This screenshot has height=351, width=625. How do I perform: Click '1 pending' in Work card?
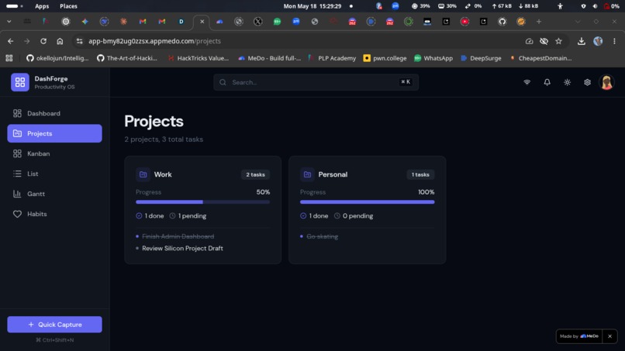point(188,216)
